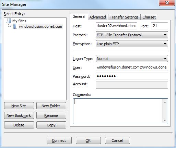Click the Copy button
This screenshot has width=176, height=148.
(51, 125)
